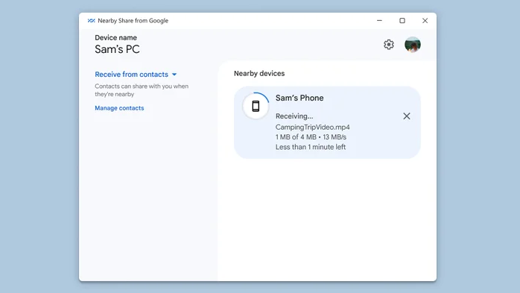Maximize the Nearby Share window
520x293 pixels.
click(x=402, y=21)
